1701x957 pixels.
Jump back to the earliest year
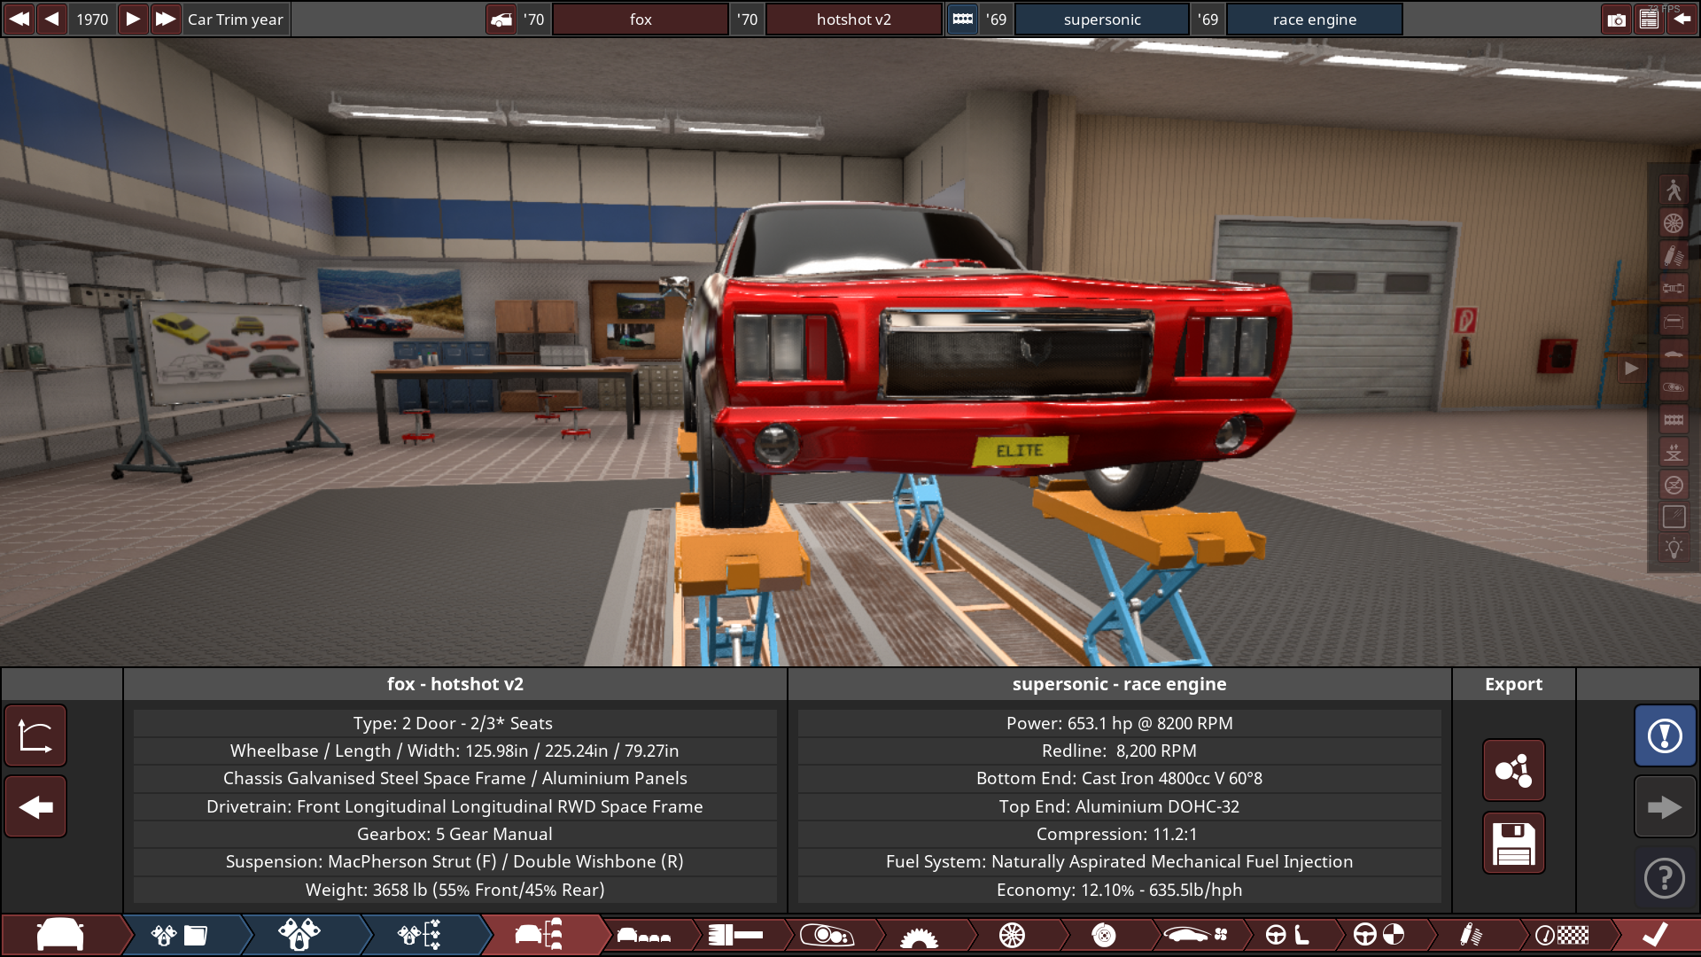tap(19, 19)
